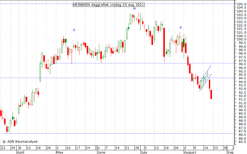
Task: Click the 102.0 price axis label
Action: [x=241, y=25]
